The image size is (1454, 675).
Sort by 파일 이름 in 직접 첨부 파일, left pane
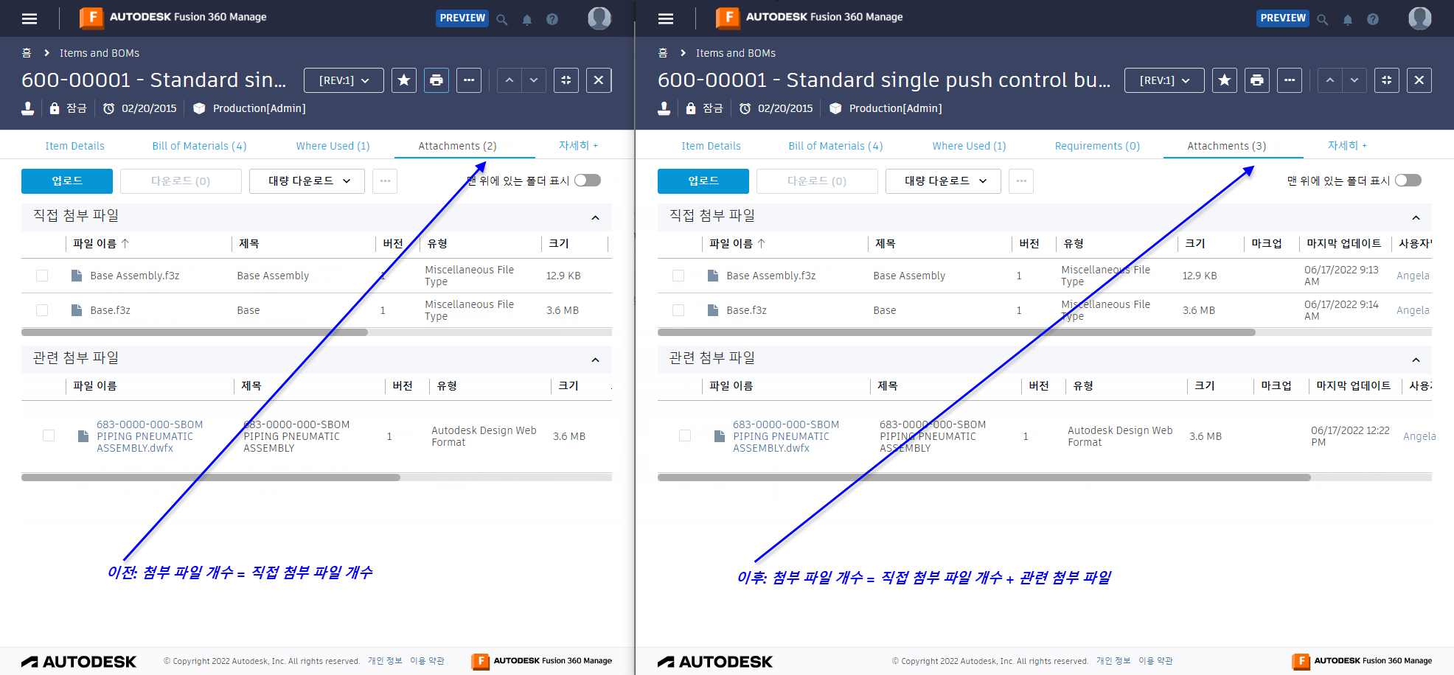(x=101, y=244)
